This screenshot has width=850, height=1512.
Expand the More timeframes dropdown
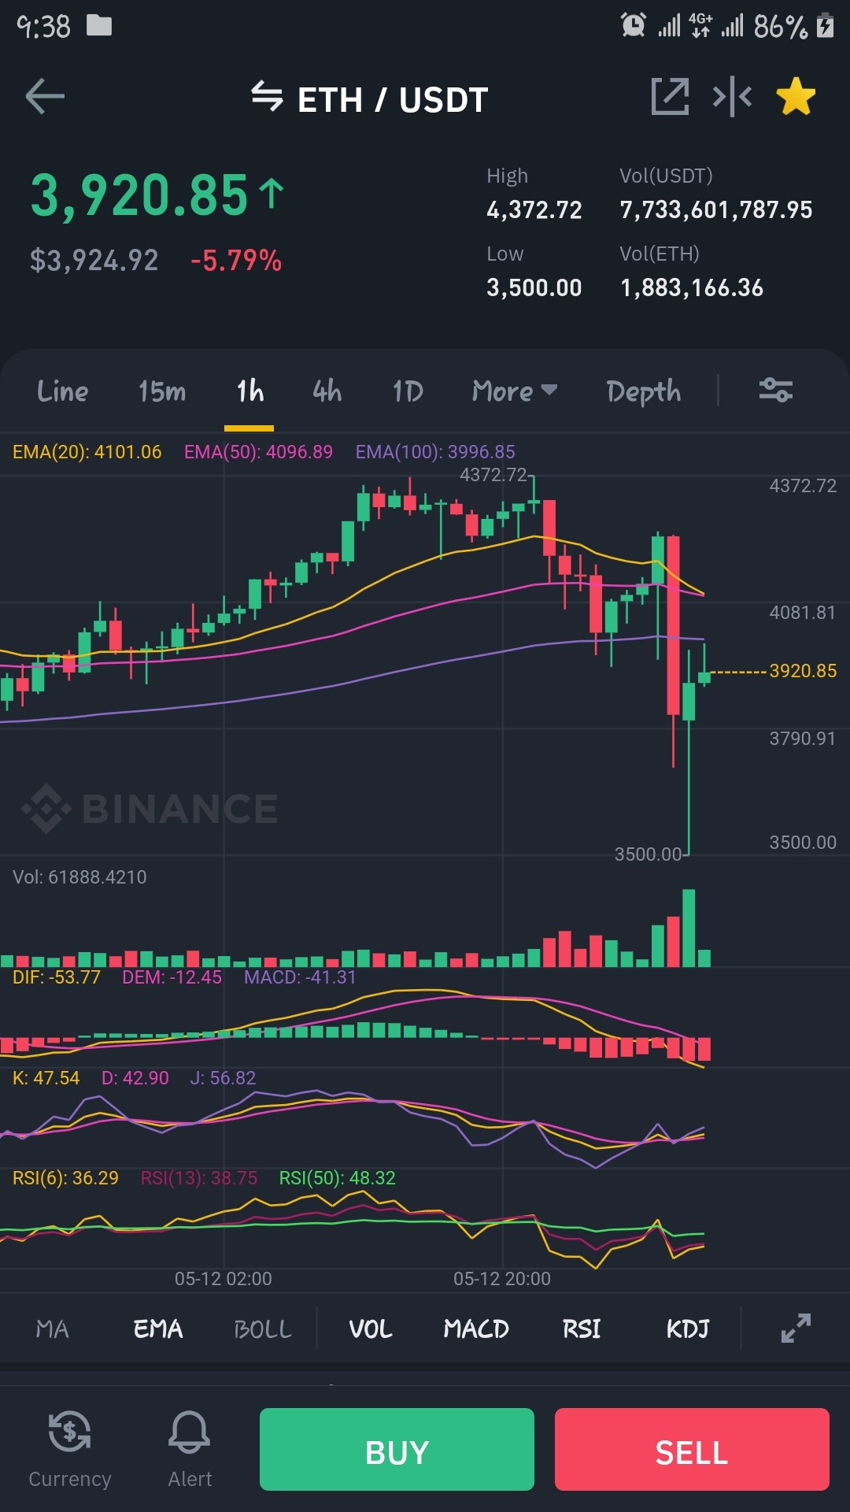point(515,391)
